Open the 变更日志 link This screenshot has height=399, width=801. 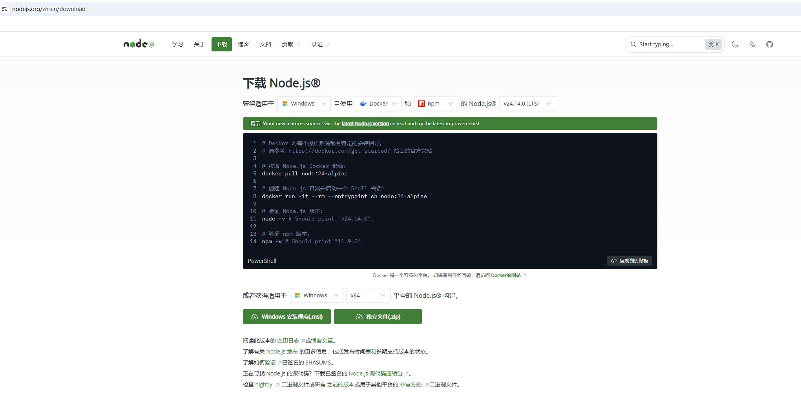288,341
